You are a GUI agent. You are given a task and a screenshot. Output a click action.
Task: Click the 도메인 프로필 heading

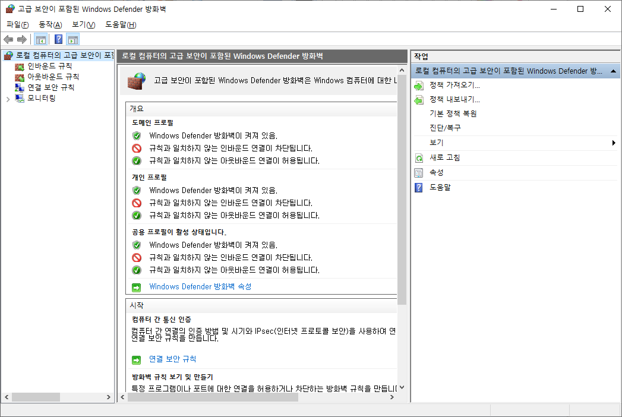153,123
